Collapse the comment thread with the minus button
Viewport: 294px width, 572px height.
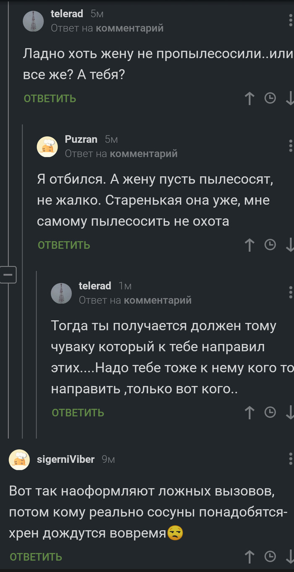coord(8,274)
